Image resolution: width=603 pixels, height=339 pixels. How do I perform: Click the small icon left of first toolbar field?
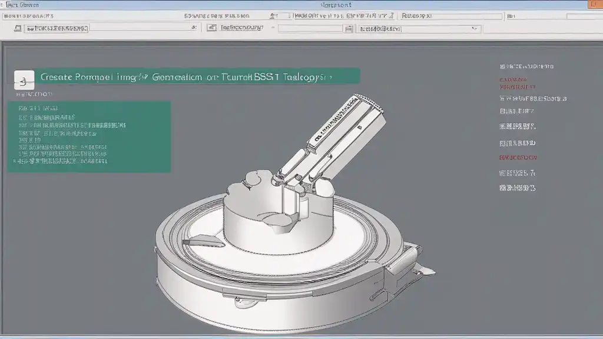click(18, 28)
